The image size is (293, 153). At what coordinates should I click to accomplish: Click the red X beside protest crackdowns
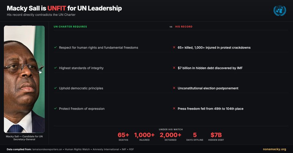tap(174, 47)
